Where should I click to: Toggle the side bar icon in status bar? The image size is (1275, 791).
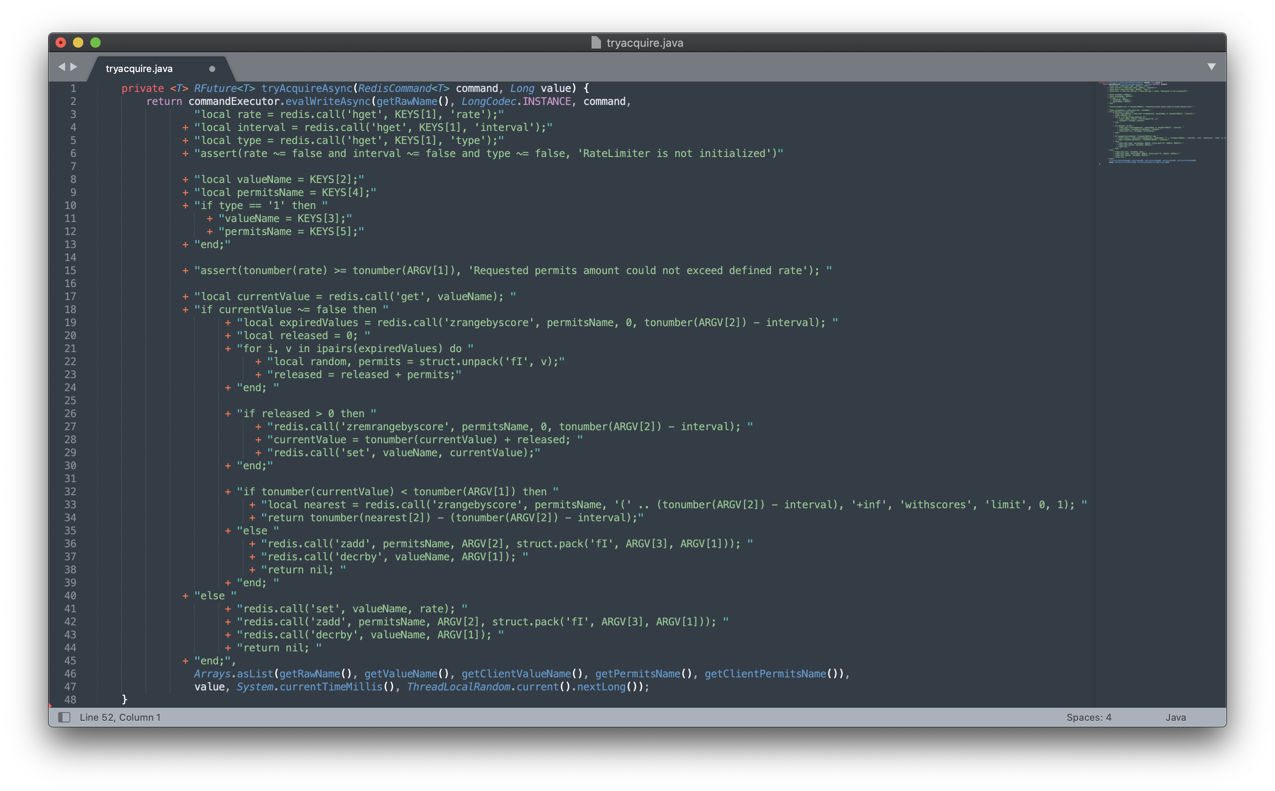pyautogui.click(x=64, y=717)
